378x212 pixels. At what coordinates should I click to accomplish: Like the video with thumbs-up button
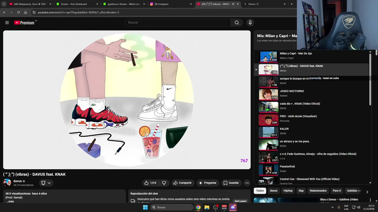click(150, 183)
